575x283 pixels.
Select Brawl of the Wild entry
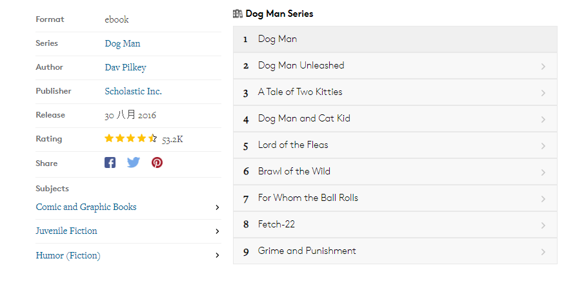click(294, 172)
